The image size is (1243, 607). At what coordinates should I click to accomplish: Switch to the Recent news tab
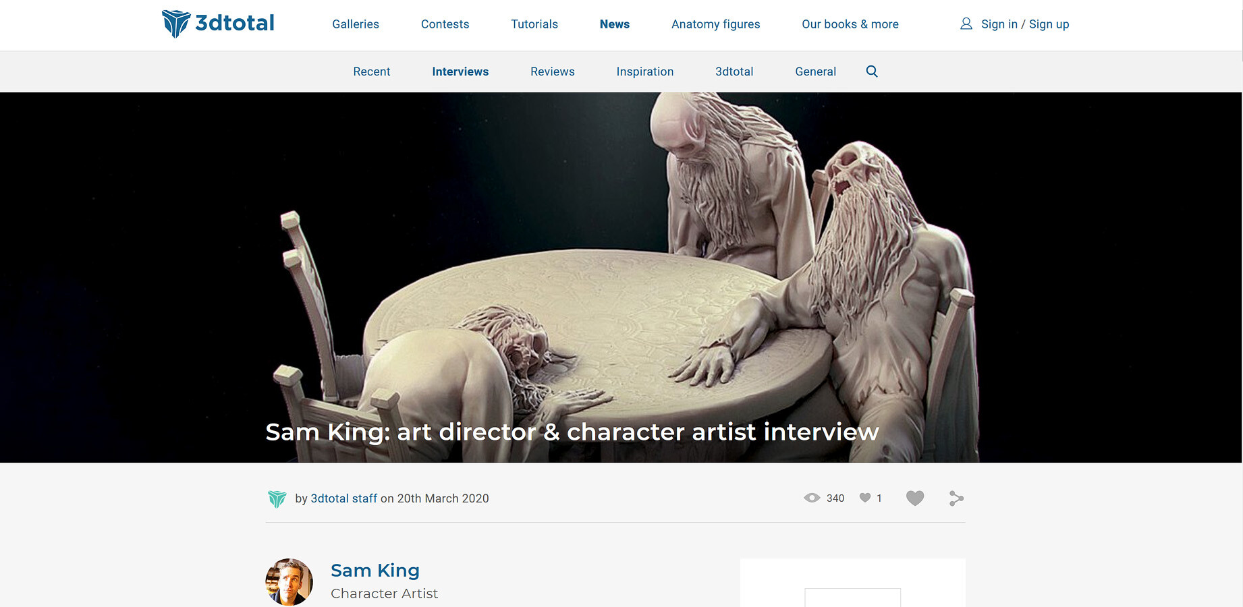click(x=372, y=71)
